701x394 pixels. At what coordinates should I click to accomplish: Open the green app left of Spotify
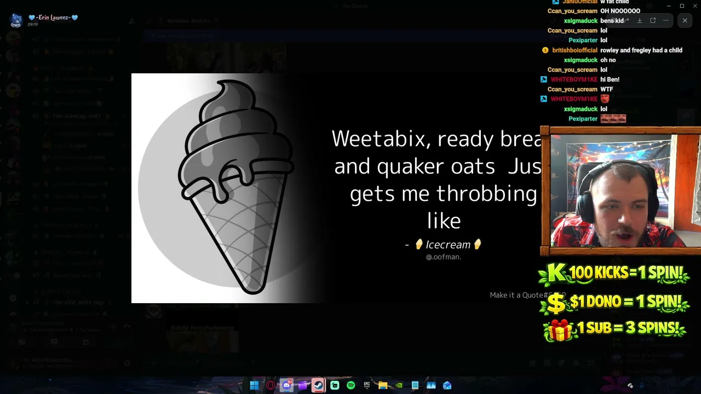[x=335, y=385]
